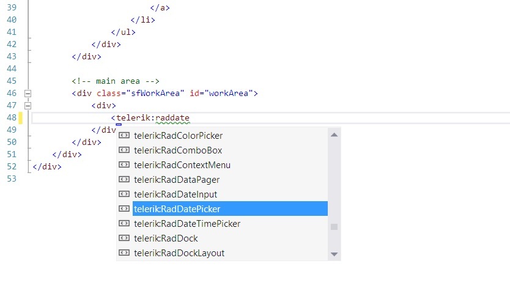Click the tag icon beside telerik:RadComboBox
The width and height of the screenshot is (510, 288).
tap(124, 150)
